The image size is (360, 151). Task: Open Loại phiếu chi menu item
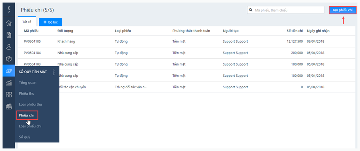click(x=30, y=126)
